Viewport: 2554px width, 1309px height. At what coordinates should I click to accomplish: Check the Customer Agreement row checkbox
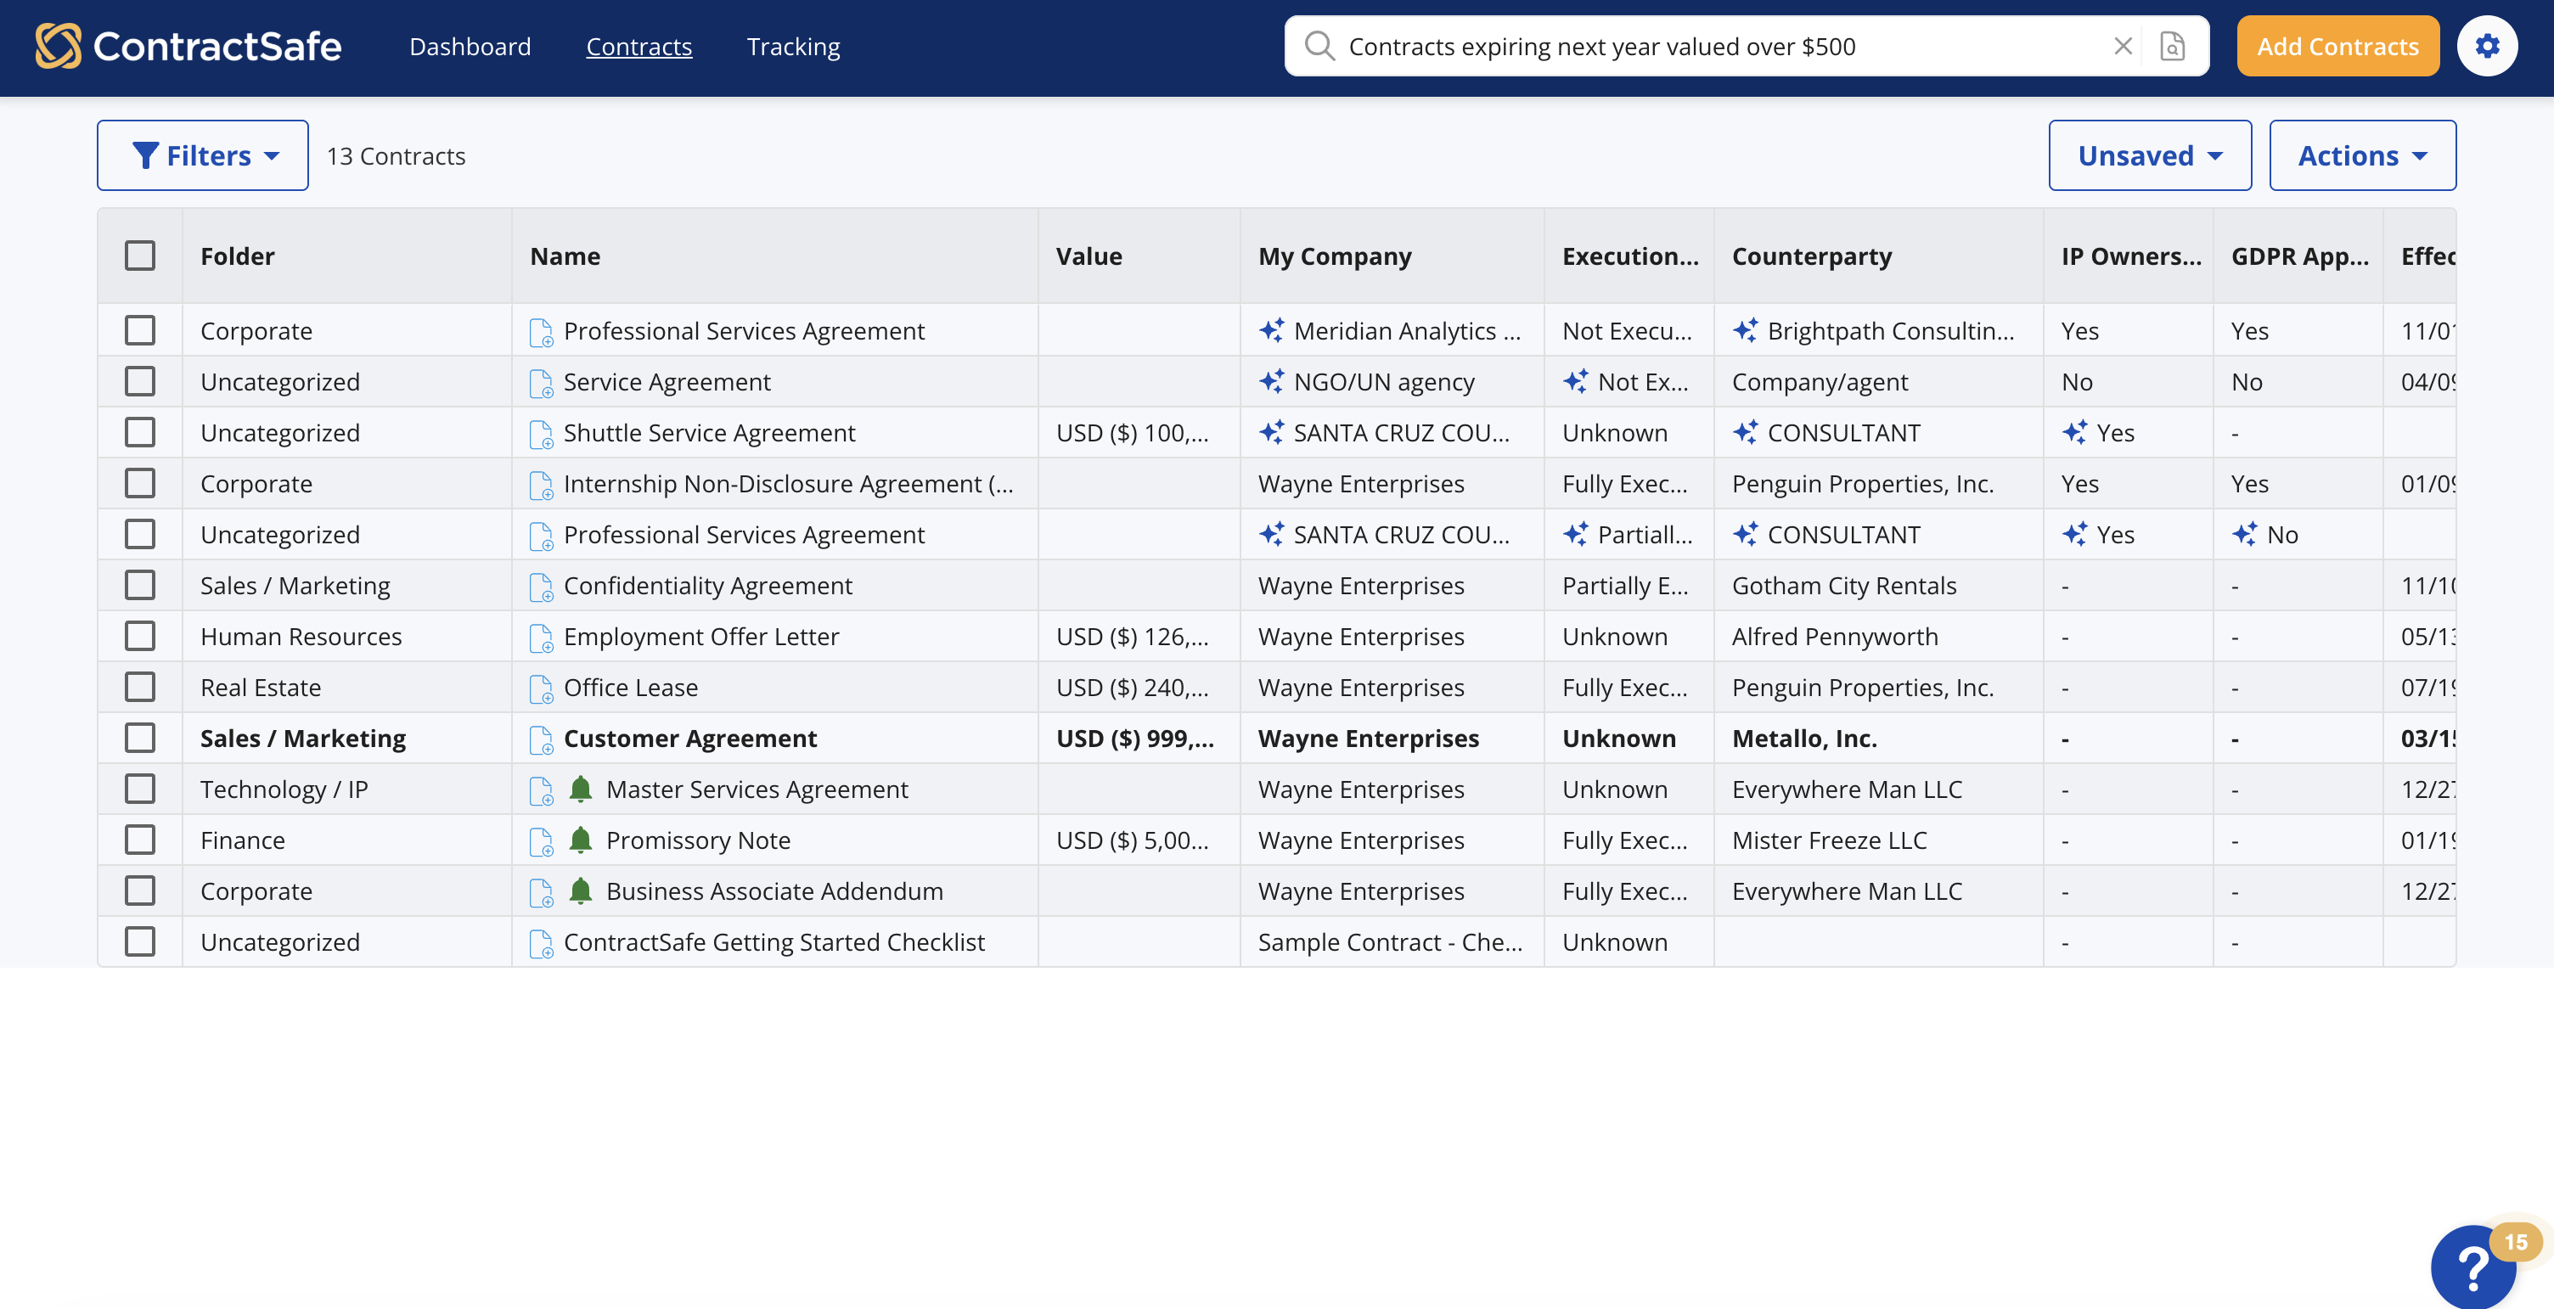[x=140, y=739]
